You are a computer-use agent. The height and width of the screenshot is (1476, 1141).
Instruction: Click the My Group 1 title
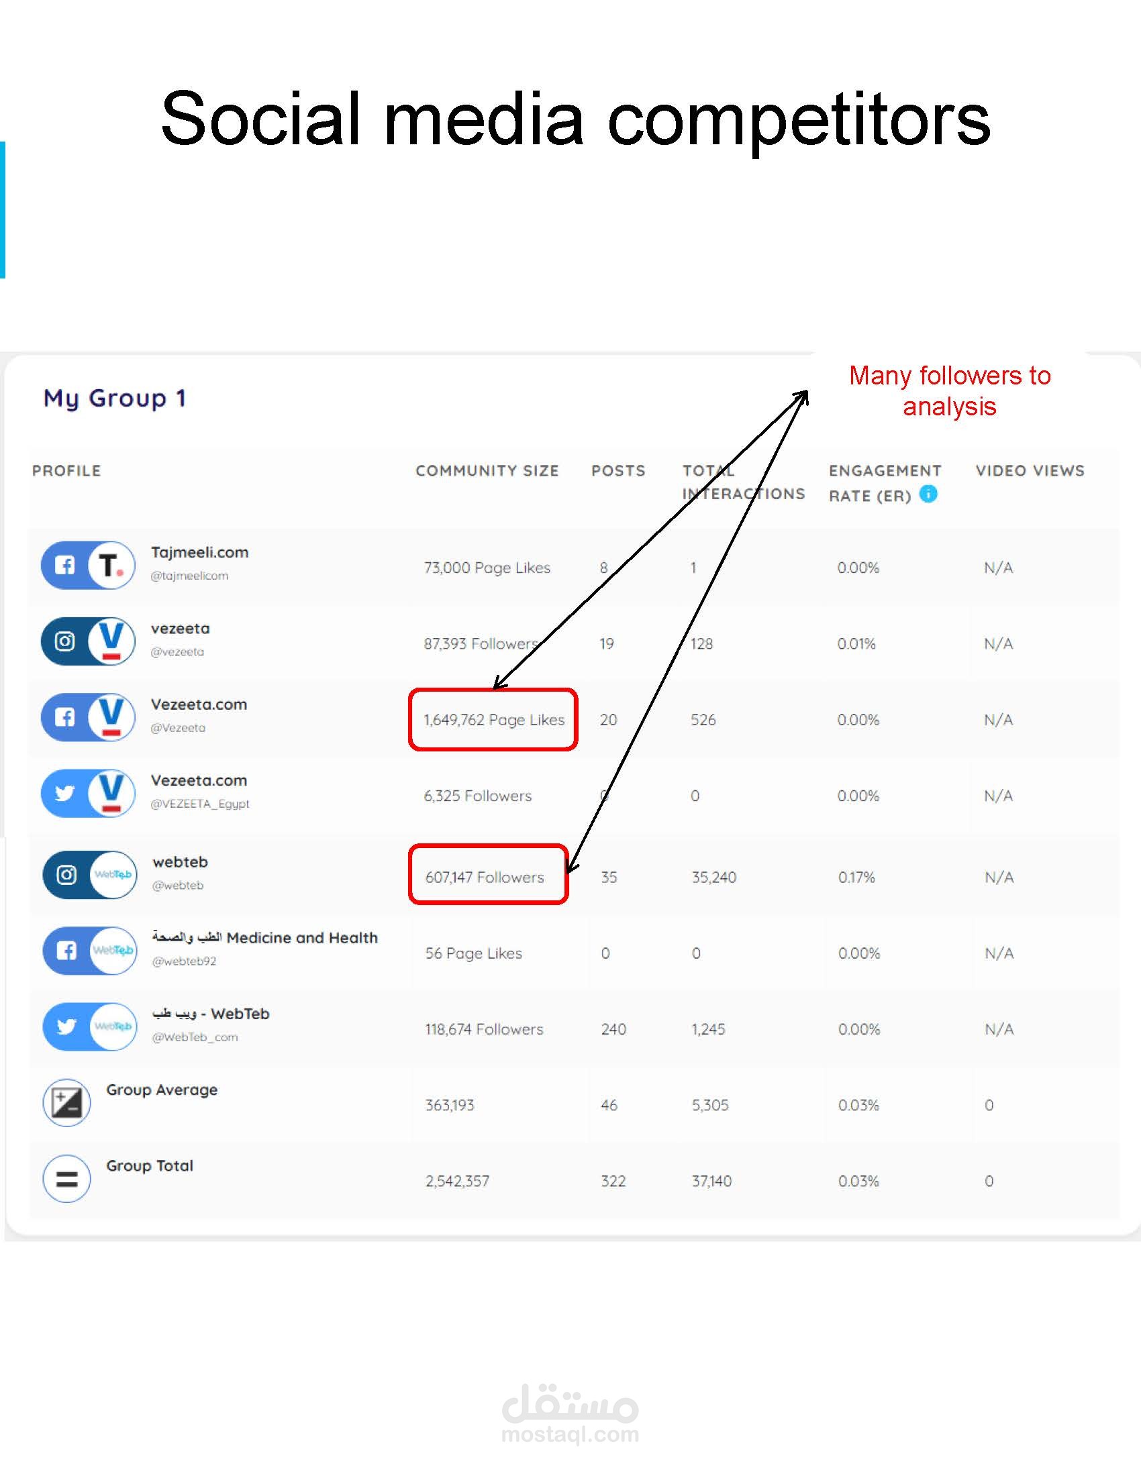[114, 398]
